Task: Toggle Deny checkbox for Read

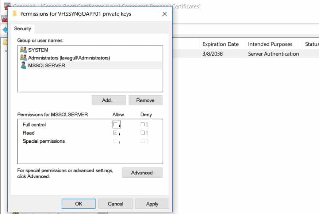Action: (x=143, y=133)
